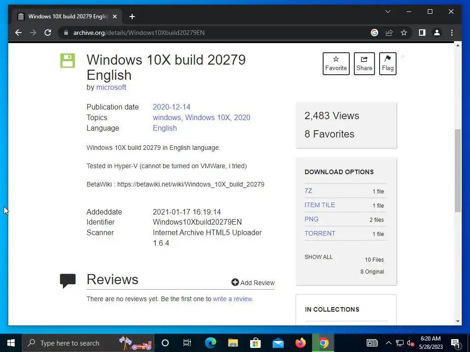Screen dimensions: 470x352
Task: Open Chrome three-dot menu
Action: point(452,33)
